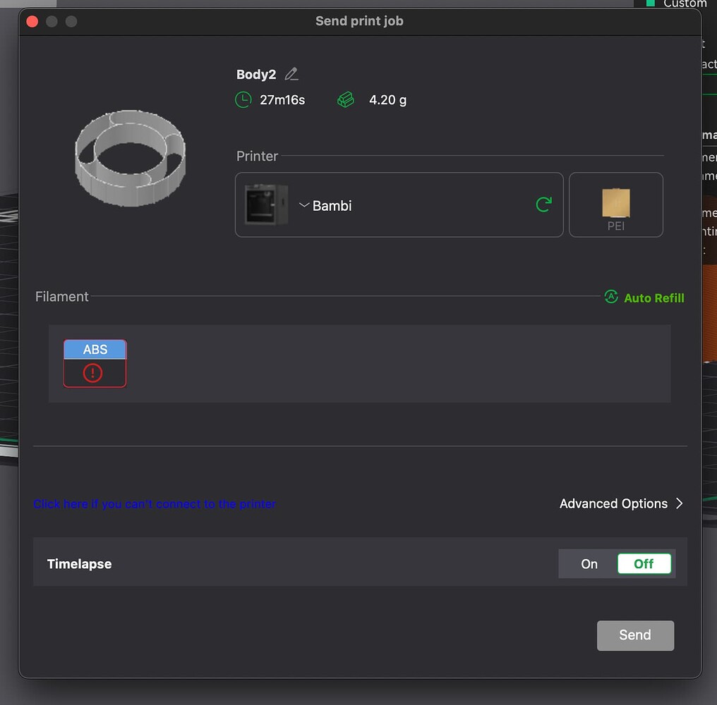Select the ABS filament slot
Image resolution: width=717 pixels, height=705 pixels.
click(x=95, y=363)
